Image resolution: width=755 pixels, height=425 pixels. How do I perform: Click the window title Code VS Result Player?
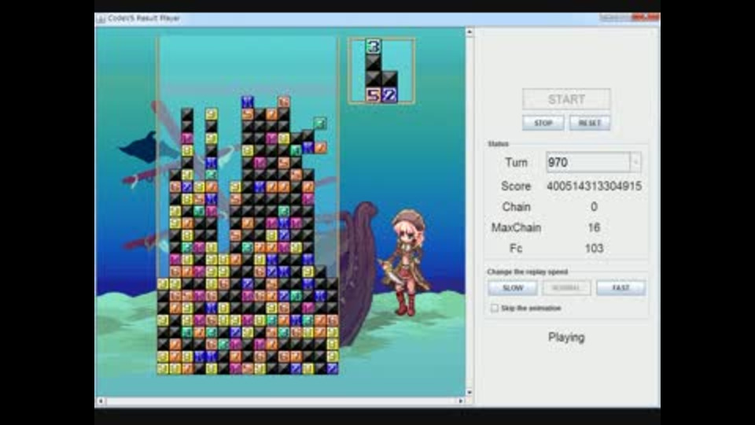[143, 18]
